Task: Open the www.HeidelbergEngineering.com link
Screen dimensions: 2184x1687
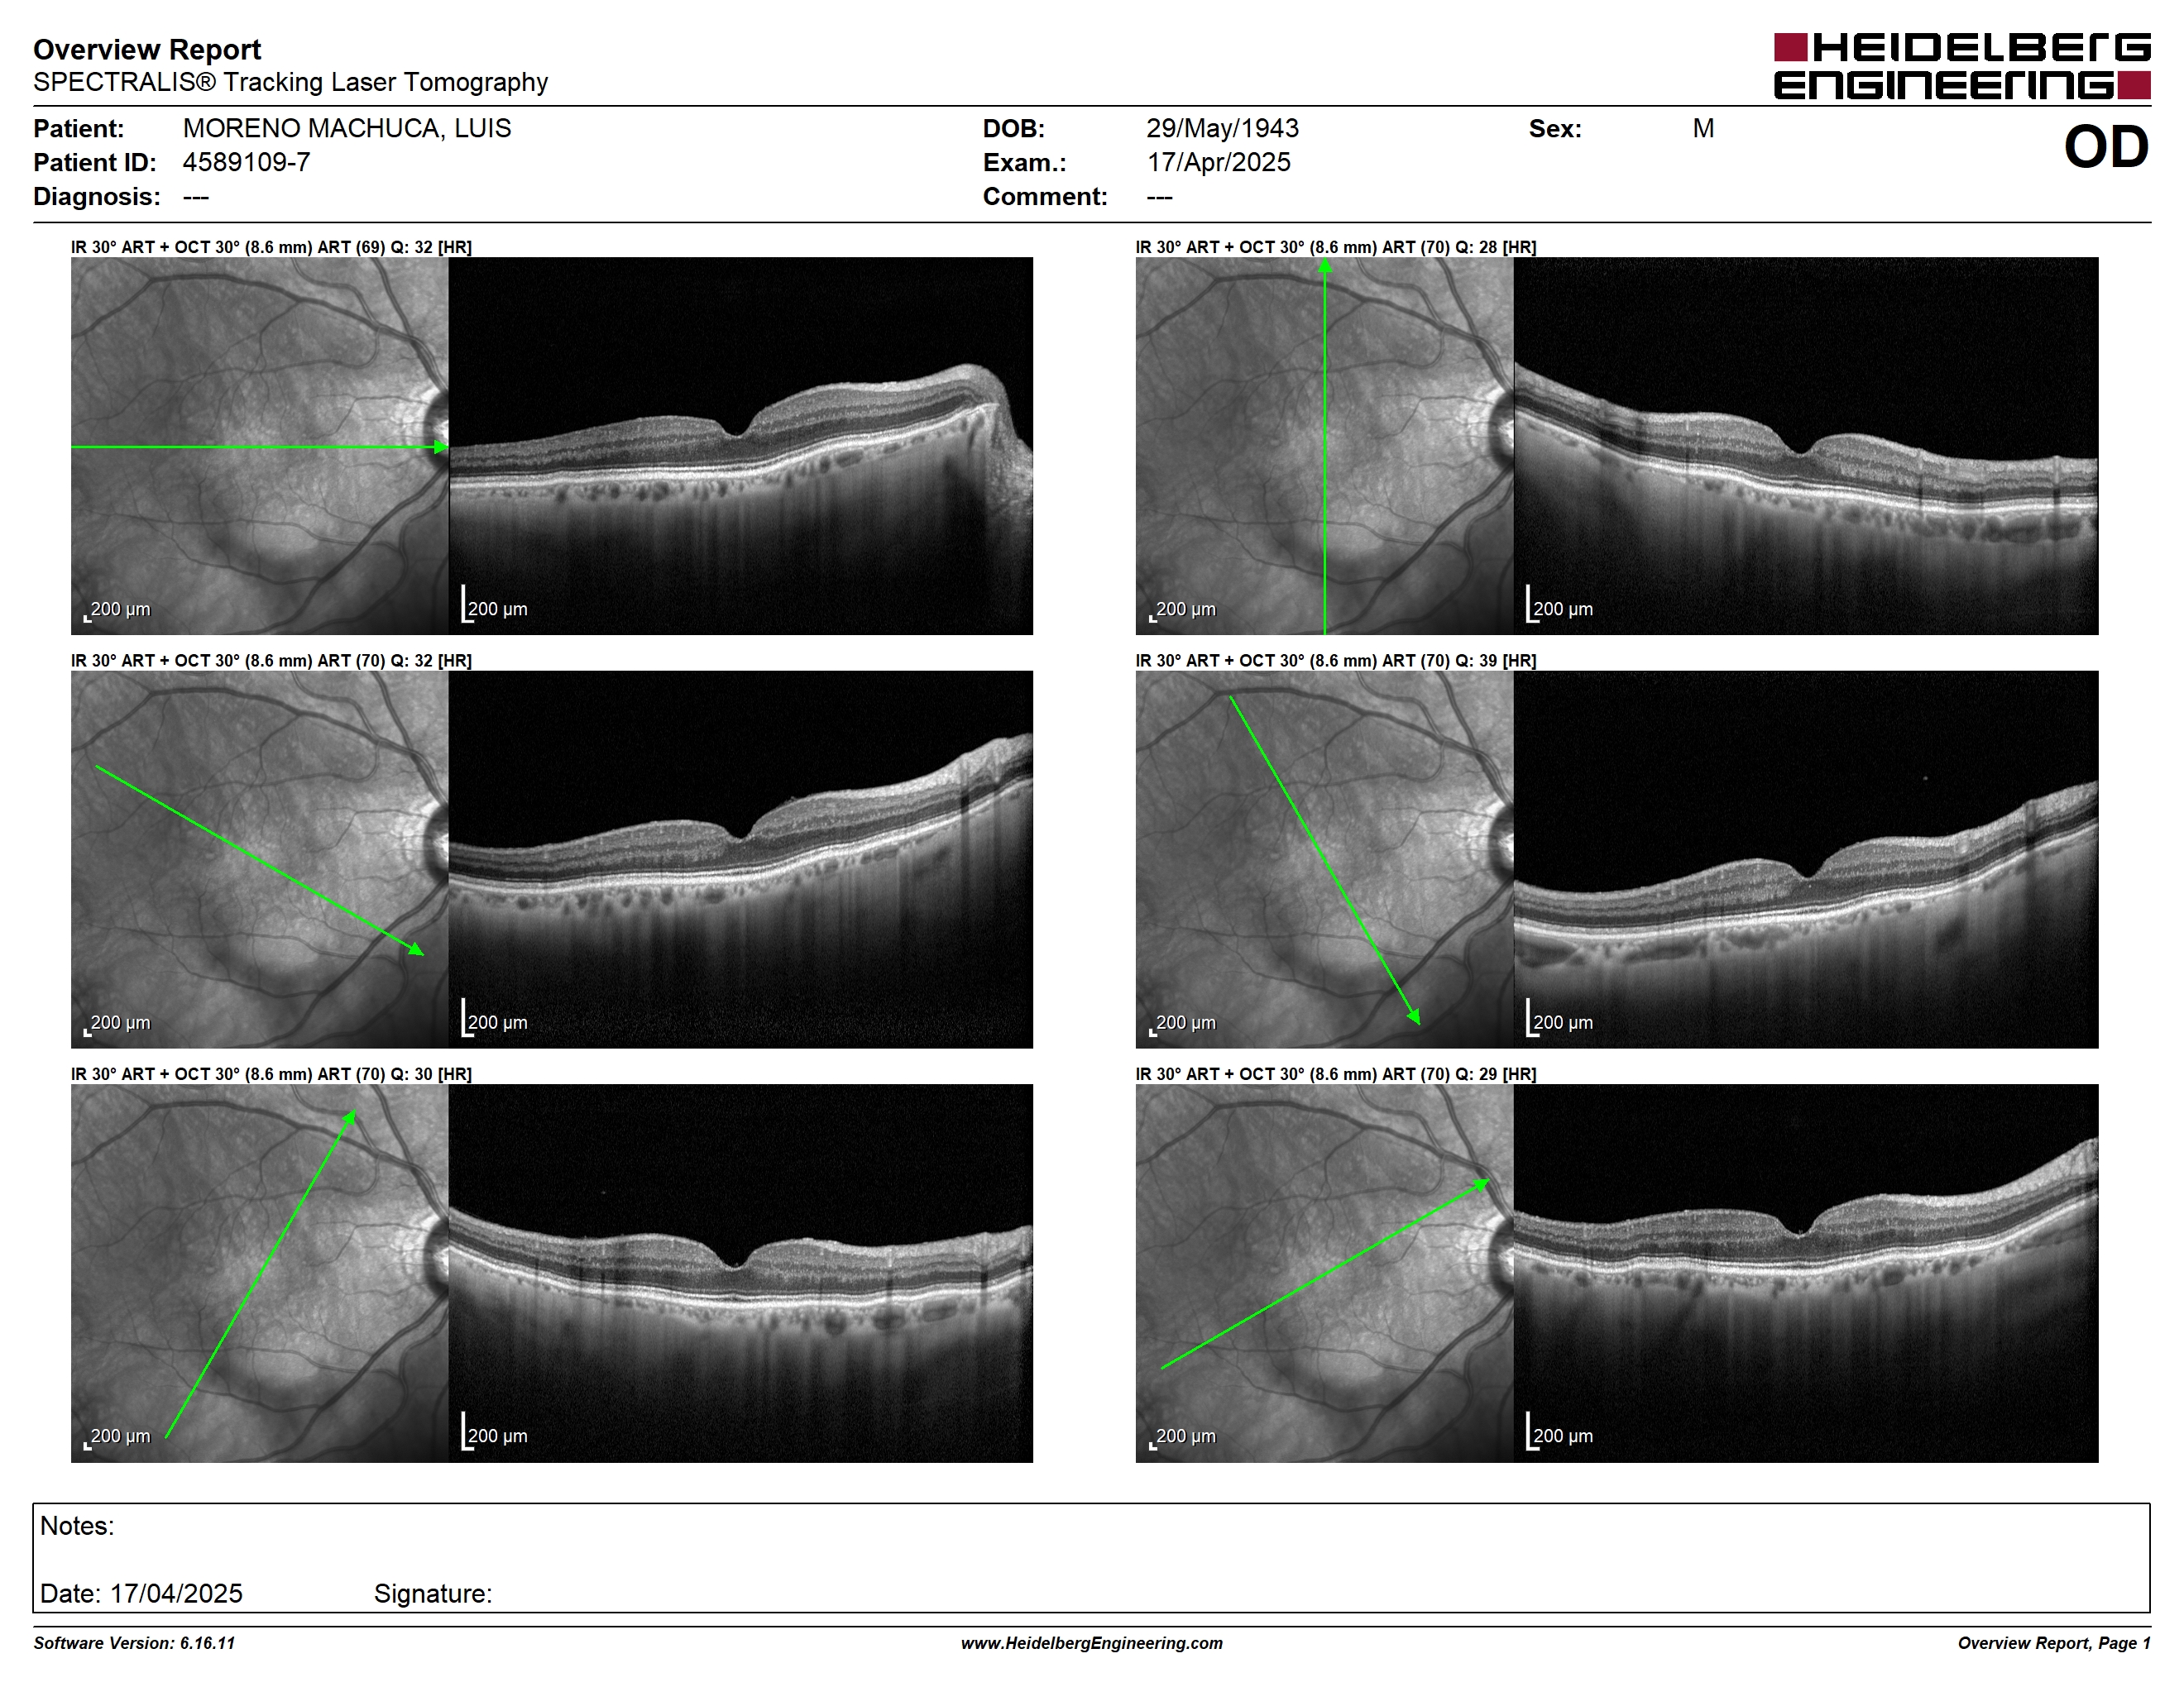Action: [1091, 1643]
